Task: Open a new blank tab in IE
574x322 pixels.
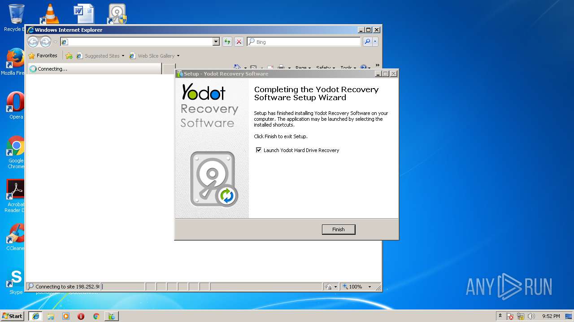Action: (169, 69)
